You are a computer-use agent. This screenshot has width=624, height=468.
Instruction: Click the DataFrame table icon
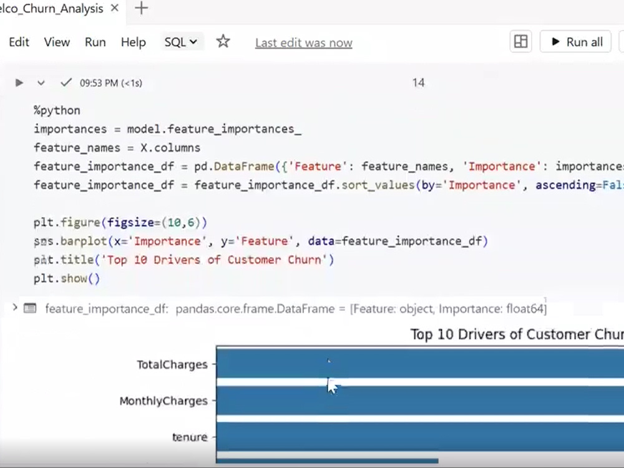(x=30, y=308)
